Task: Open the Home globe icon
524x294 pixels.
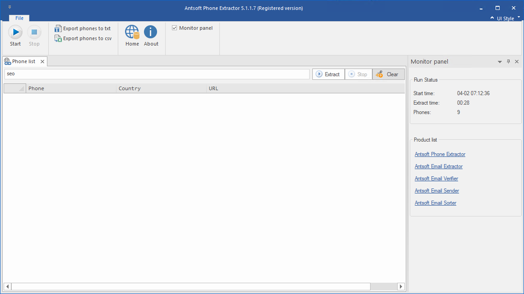Action: click(132, 32)
